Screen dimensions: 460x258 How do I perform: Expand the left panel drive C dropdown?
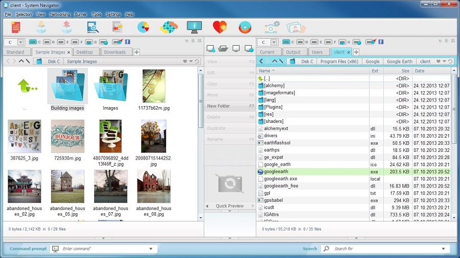[x=20, y=42]
